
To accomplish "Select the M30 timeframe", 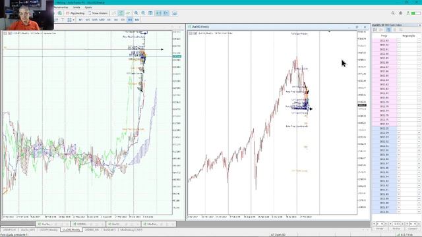I will tap(102, 20).
